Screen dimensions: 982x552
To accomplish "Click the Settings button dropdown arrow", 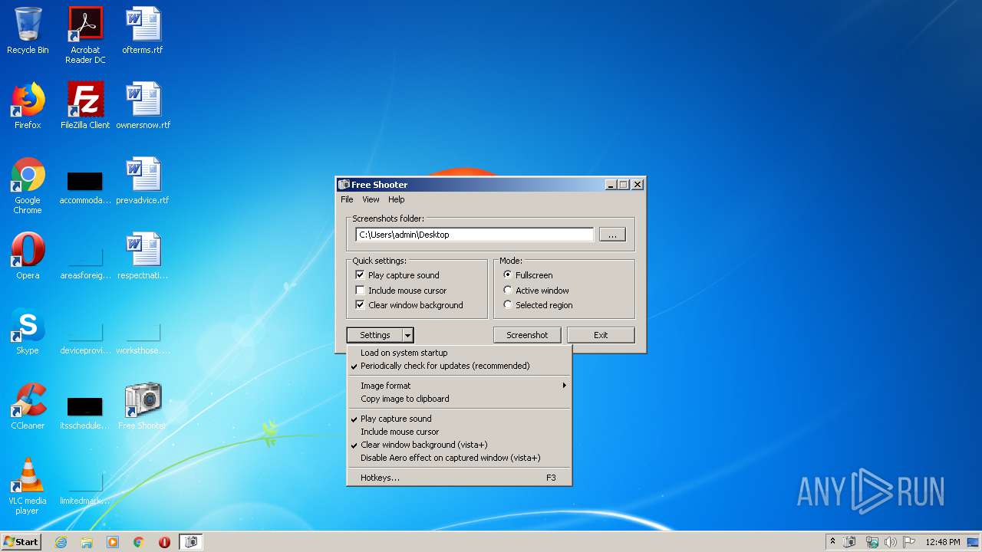I will 408,335.
